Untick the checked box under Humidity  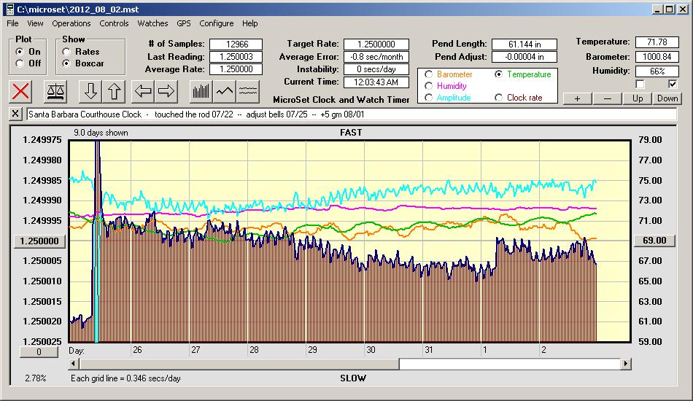pyautogui.click(x=673, y=84)
